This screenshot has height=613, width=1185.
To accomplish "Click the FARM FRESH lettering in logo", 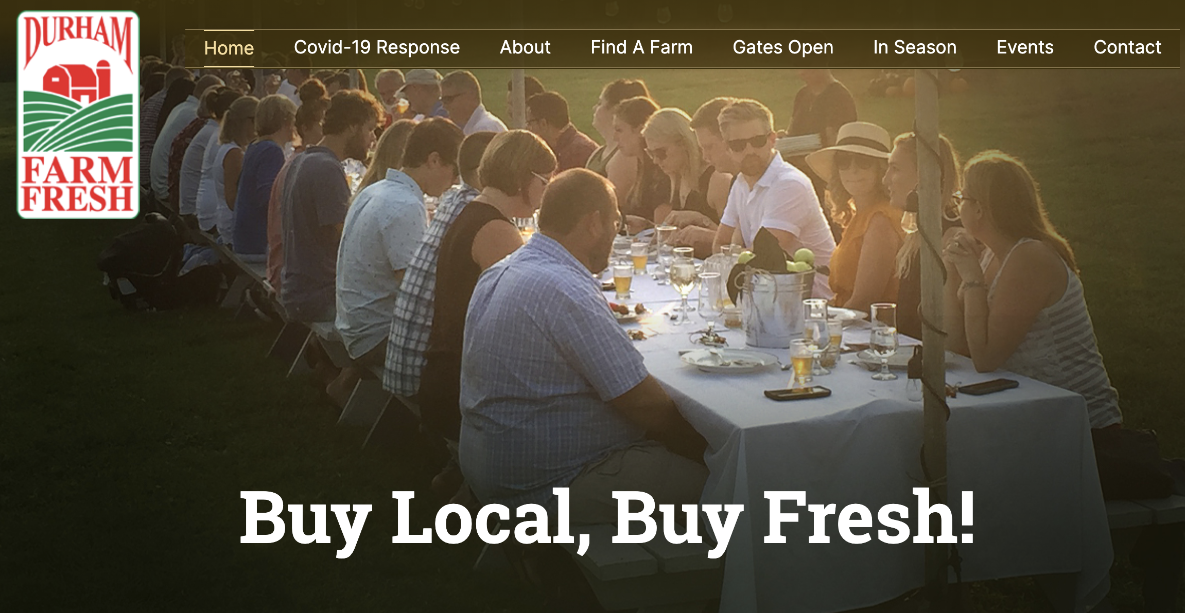I will pos(78,185).
